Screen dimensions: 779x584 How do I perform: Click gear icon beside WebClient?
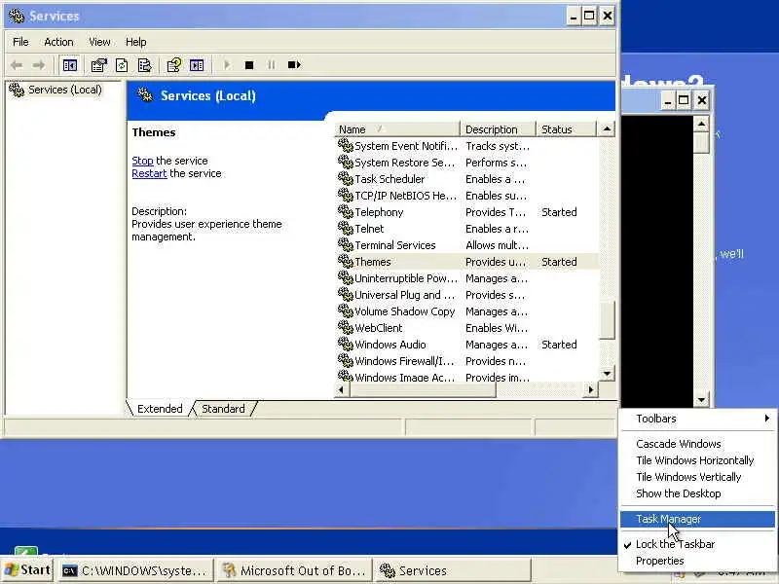coord(346,327)
